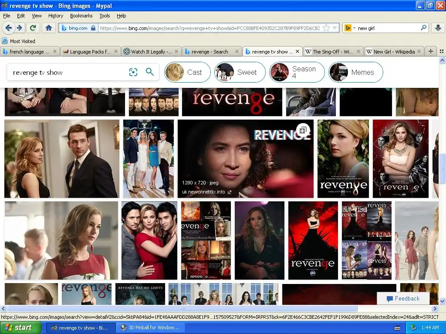Click the magnifier in browser search box
The height and width of the screenshot is (334, 446).
[x=423, y=27]
